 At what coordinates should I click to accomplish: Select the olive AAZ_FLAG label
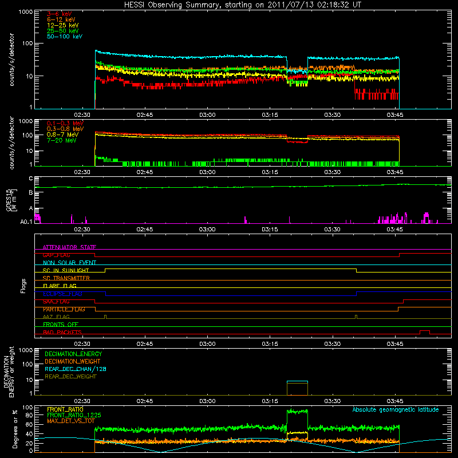tap(56, 317)
